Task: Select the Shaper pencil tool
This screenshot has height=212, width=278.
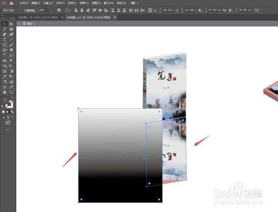Action: (x=4, y=50)
